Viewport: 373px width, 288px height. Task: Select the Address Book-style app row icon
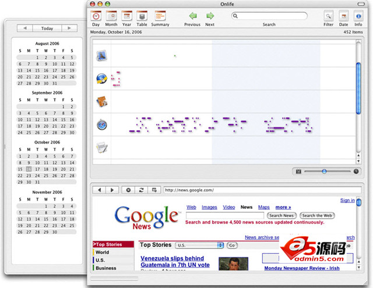tap(102, 101)
